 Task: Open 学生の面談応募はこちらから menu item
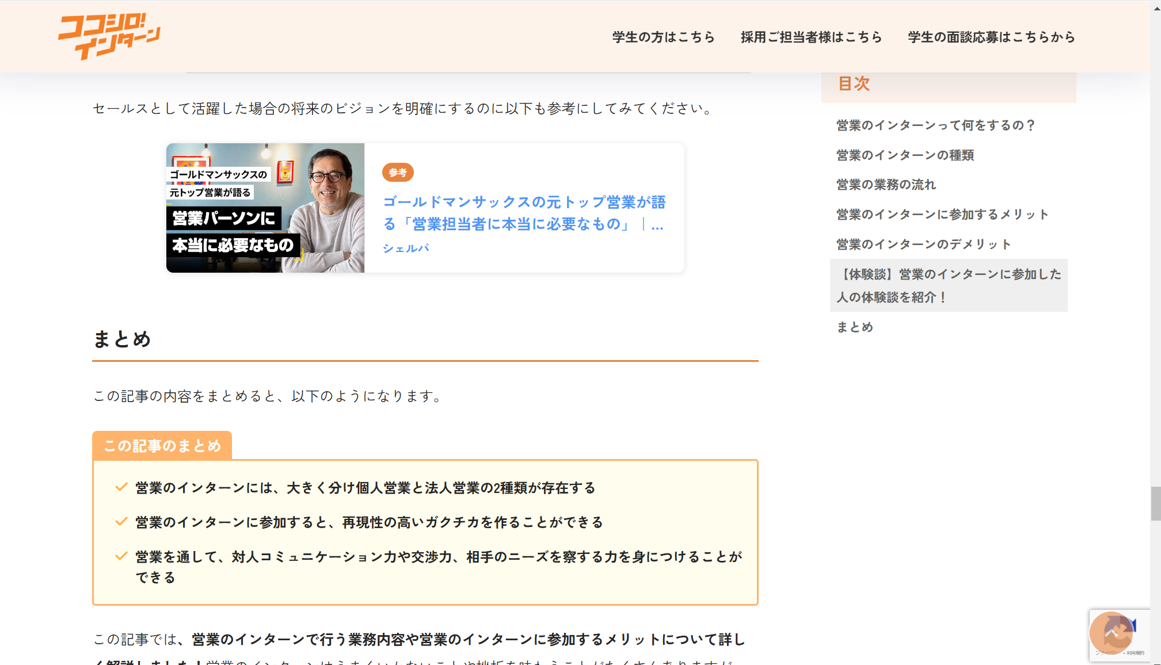(x=991, y=37)
